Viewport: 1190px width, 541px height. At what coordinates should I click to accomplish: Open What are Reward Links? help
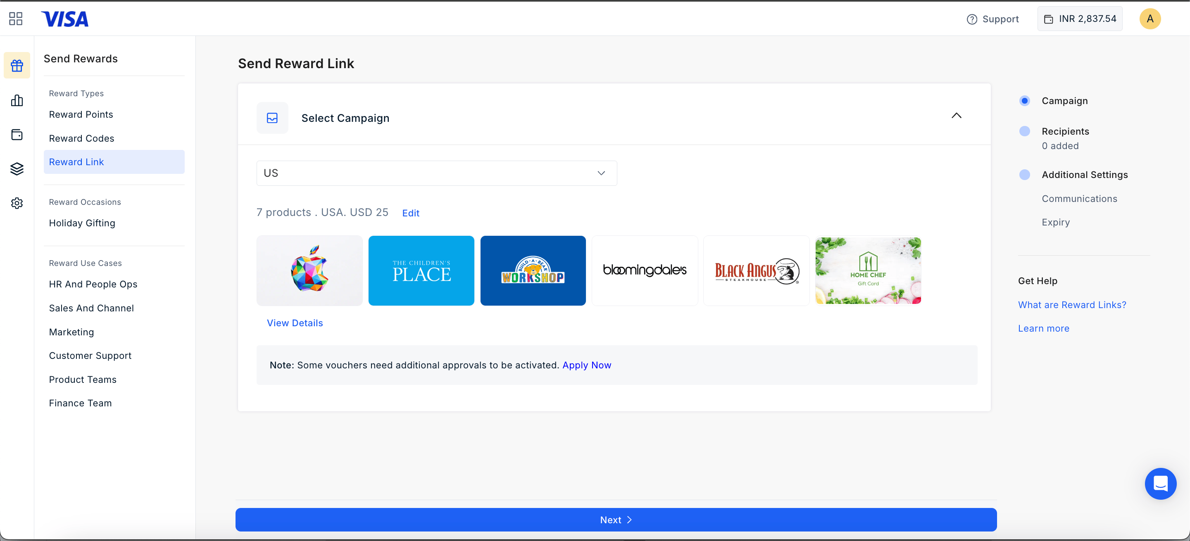coord(1072,305)
